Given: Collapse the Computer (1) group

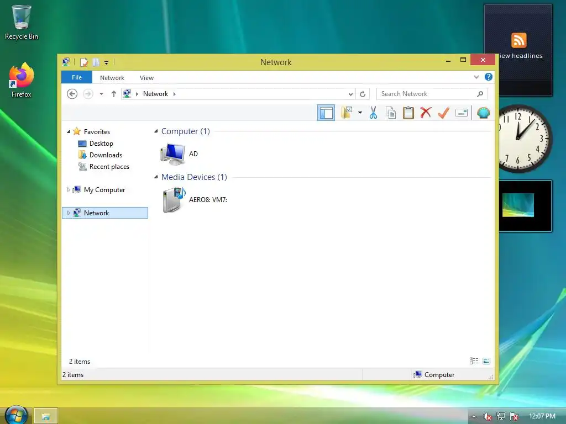Looking at the screenshot, I should click(156, 131).
